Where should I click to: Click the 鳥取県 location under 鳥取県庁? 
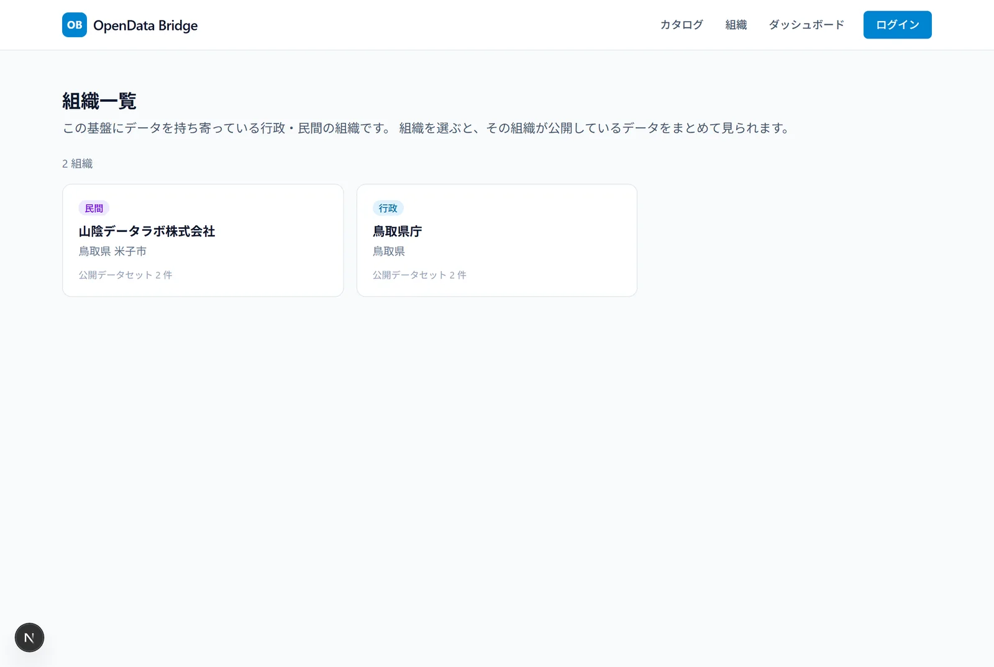[389, 251]
